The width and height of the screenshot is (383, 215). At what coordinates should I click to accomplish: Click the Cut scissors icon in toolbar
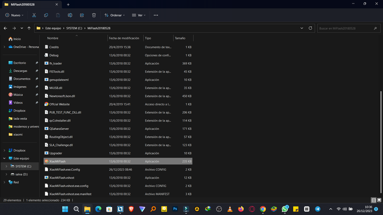(x=34, y=15)
